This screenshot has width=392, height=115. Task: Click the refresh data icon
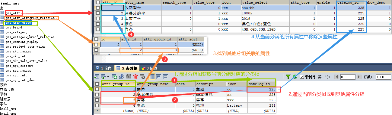295,77
